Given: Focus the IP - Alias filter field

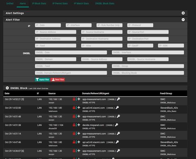Looking at the screenshot, I should (102, 45).
